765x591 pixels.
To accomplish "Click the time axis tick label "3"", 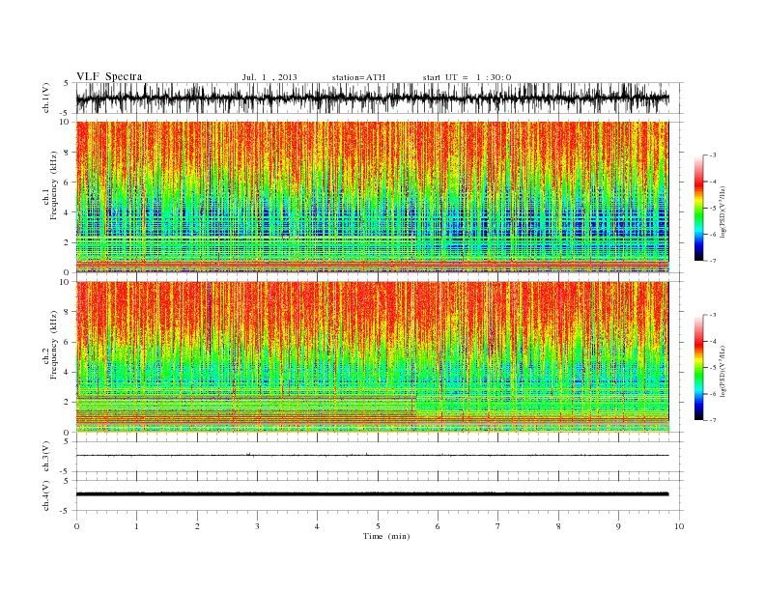I will [x=258, y=526].
